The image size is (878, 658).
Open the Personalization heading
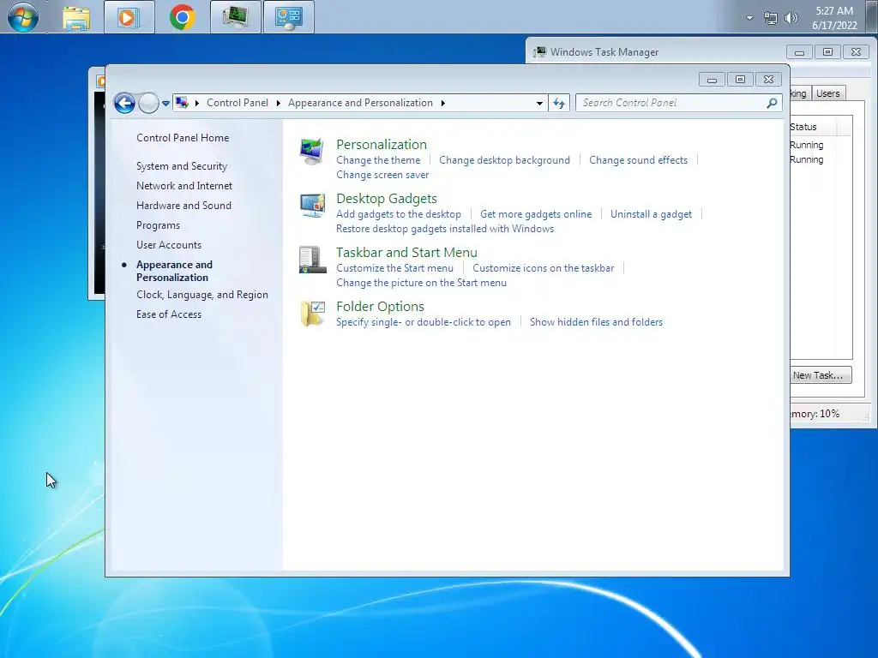point(382,144)
